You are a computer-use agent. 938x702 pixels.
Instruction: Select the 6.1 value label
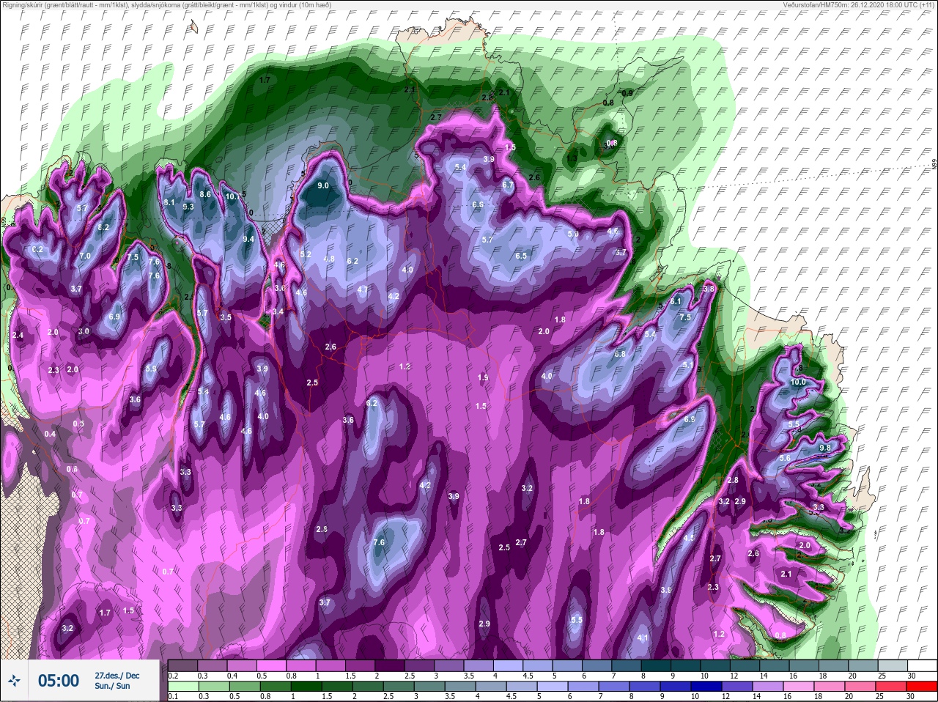click(676, 301)
